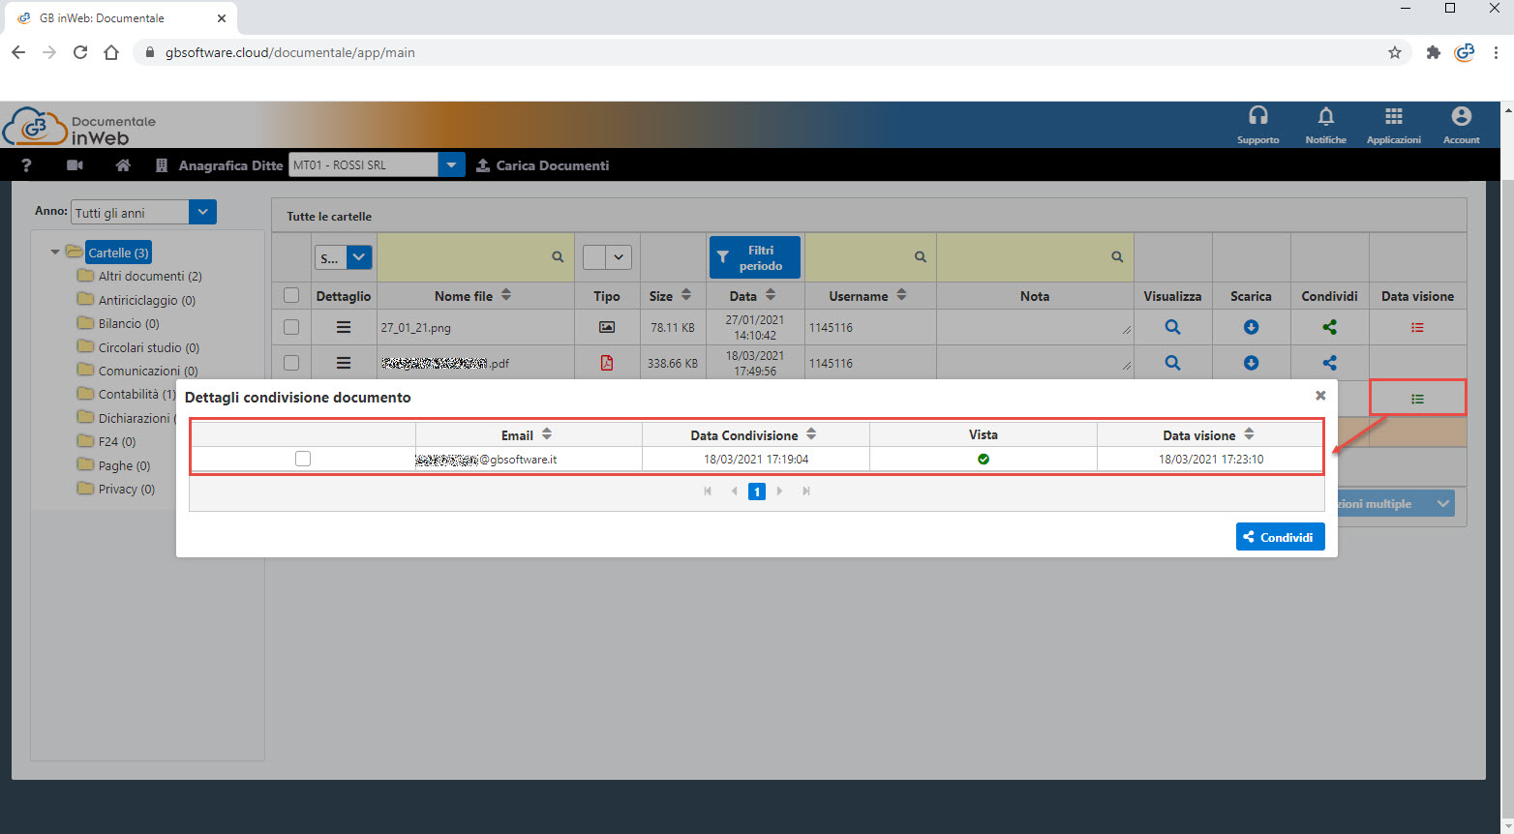Image resolution: width=1514 pixels, height=834 pixels.
Task: Open Carica Documenti in the toolbar
Action: 543,165
